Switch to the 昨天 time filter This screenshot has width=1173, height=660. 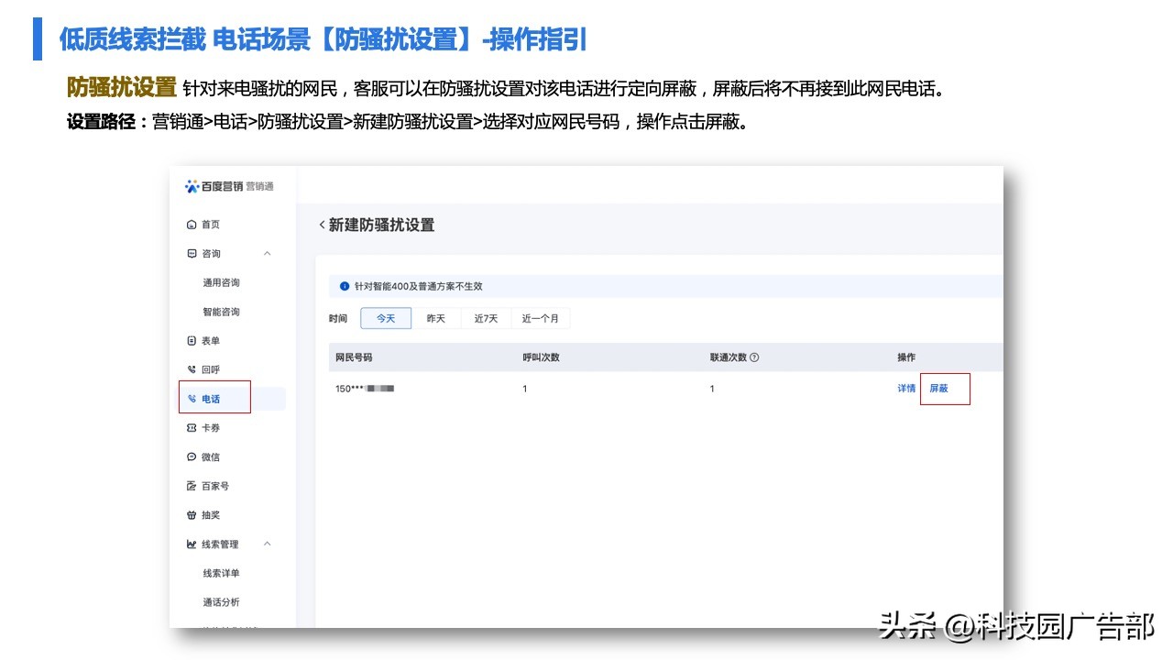click(x=435, y=318)
